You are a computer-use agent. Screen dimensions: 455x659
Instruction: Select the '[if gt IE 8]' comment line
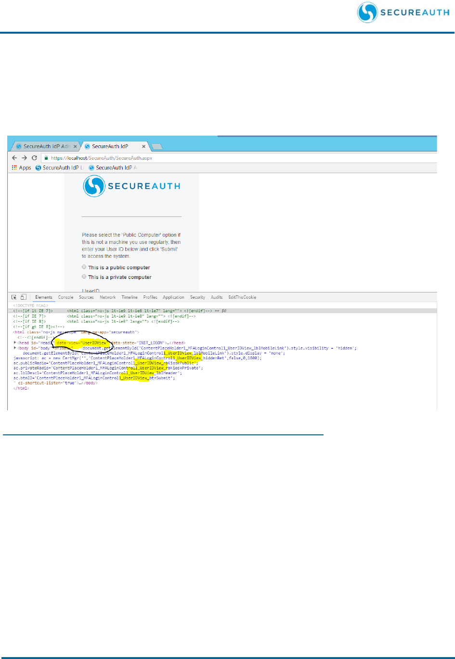pos(39,327)
